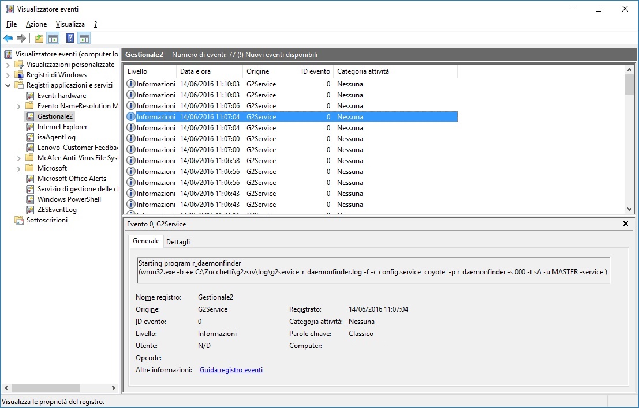Screen dimensions: 639x408
Task: Toggle the show/hide console tree icon
Action: coord(53,38)
